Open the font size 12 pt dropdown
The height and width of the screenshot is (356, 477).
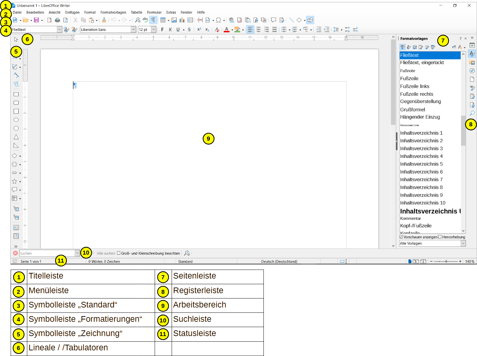pos(154,30)
